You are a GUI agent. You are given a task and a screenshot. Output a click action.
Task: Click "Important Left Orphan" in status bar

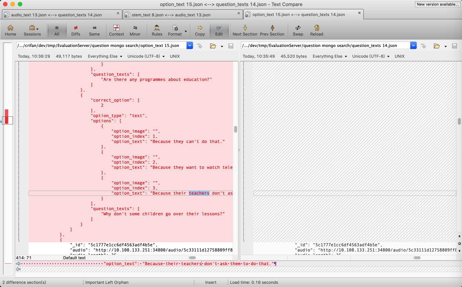coord(107,282)
